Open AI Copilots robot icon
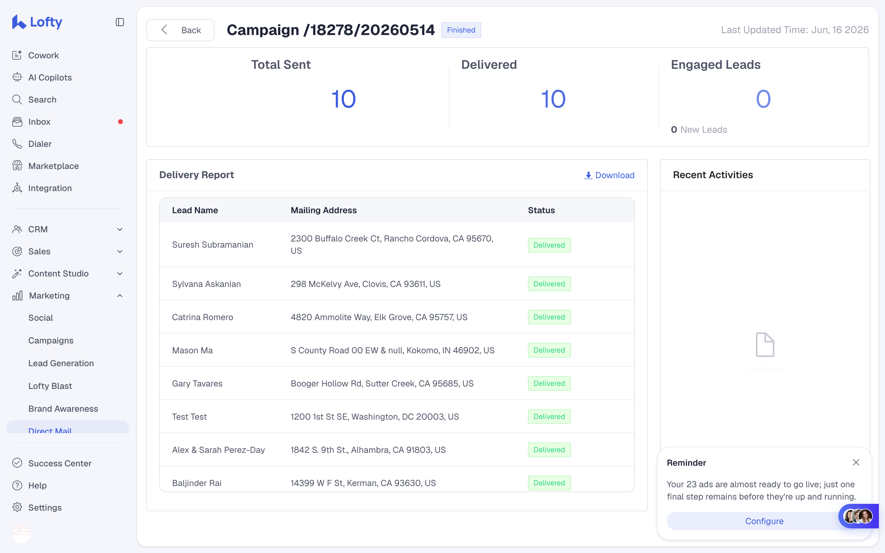Screen dimensions: 885x553 click(17, 77)
